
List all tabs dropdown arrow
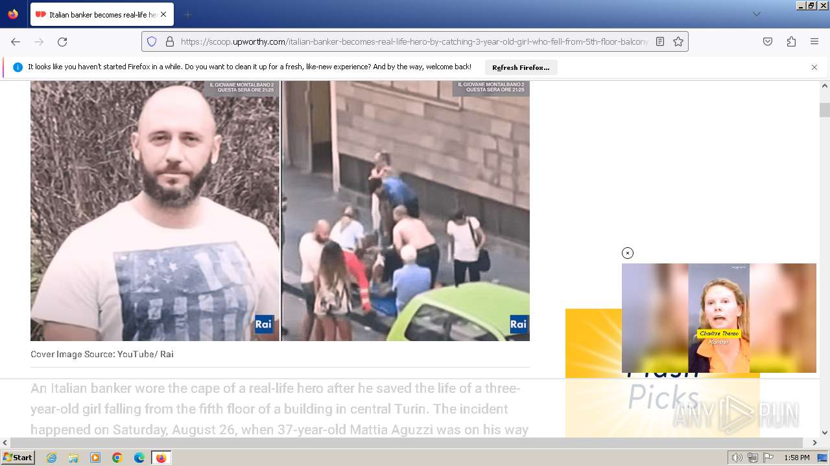click(x=756, y=14)
